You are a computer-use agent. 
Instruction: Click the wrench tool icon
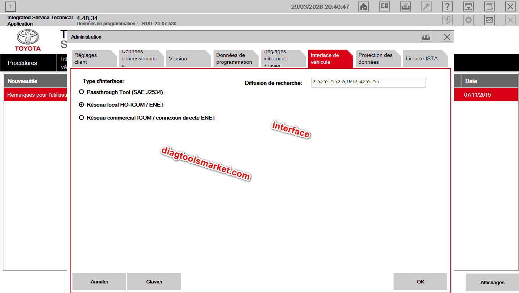click(426, 6)
